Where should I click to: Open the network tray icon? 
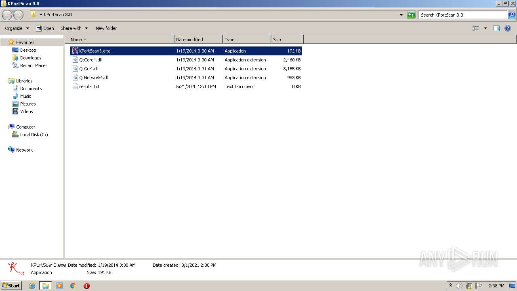click(469, 286)
